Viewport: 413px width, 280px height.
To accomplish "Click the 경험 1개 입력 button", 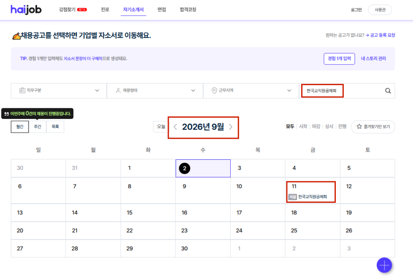I will 339,59.
